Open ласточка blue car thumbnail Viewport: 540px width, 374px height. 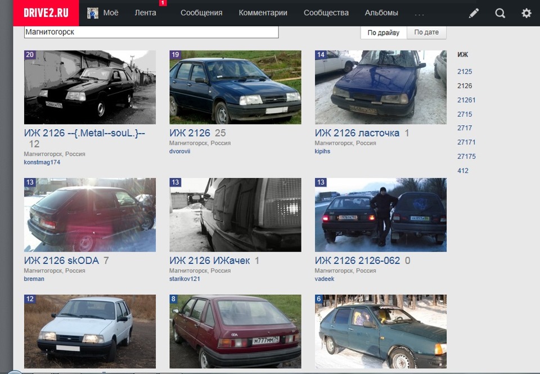point(381,87)
